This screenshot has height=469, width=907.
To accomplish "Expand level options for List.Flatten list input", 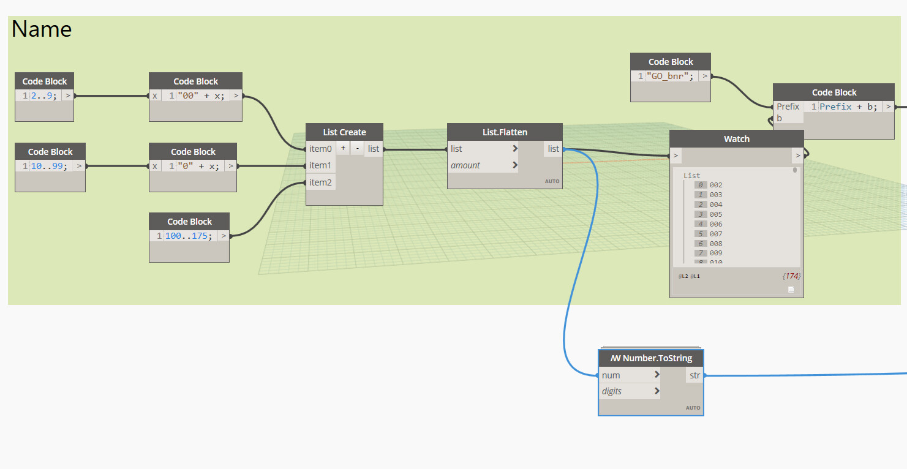I will (x=514, y=149).
